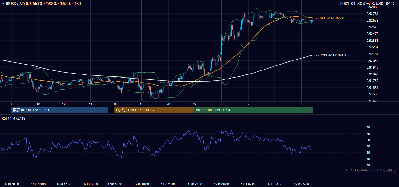Click hour tick 16 under price chart

click(115, 104)
